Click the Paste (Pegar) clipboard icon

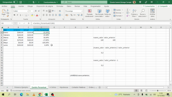[3, 11]
